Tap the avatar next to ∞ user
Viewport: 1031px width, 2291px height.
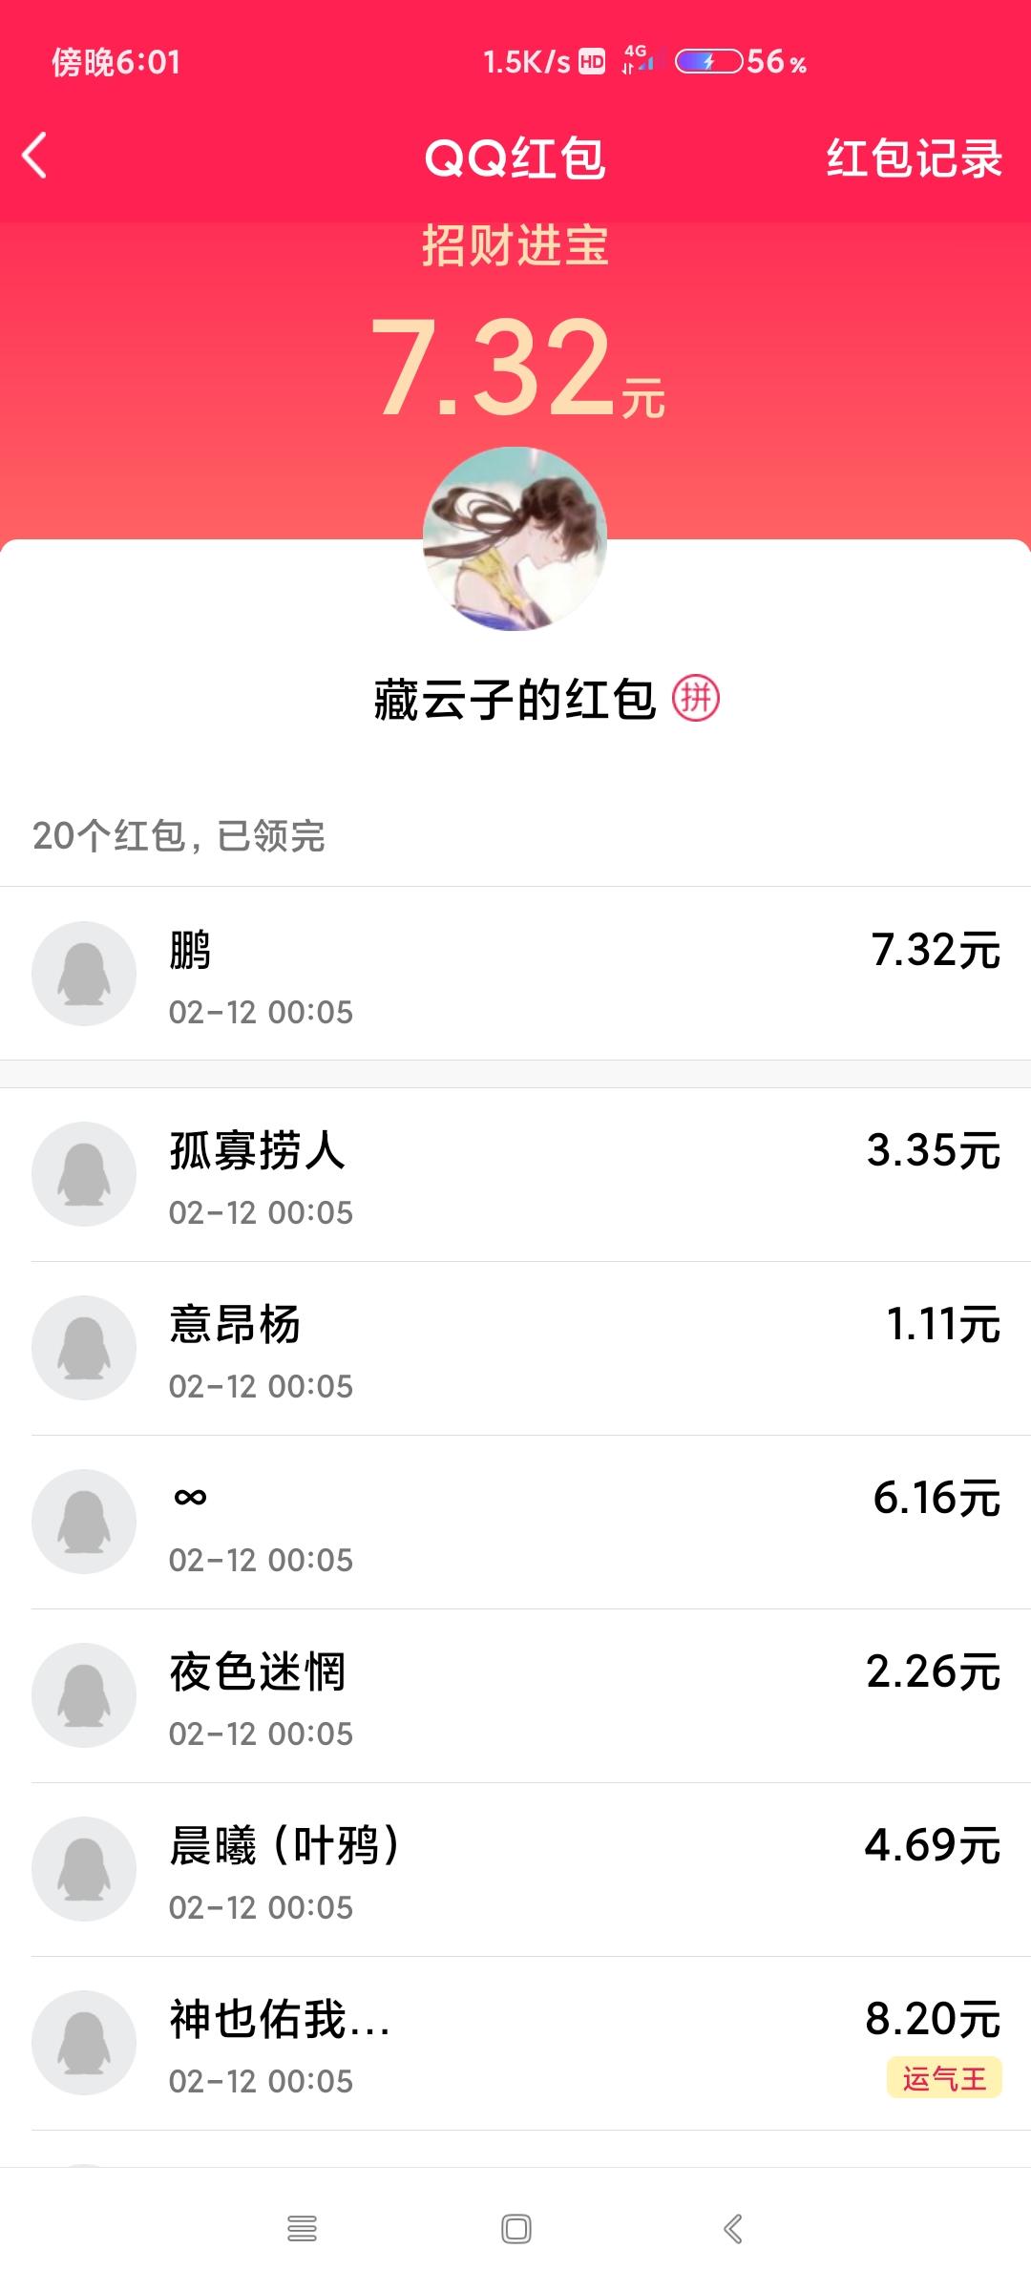click(84, 1522)
